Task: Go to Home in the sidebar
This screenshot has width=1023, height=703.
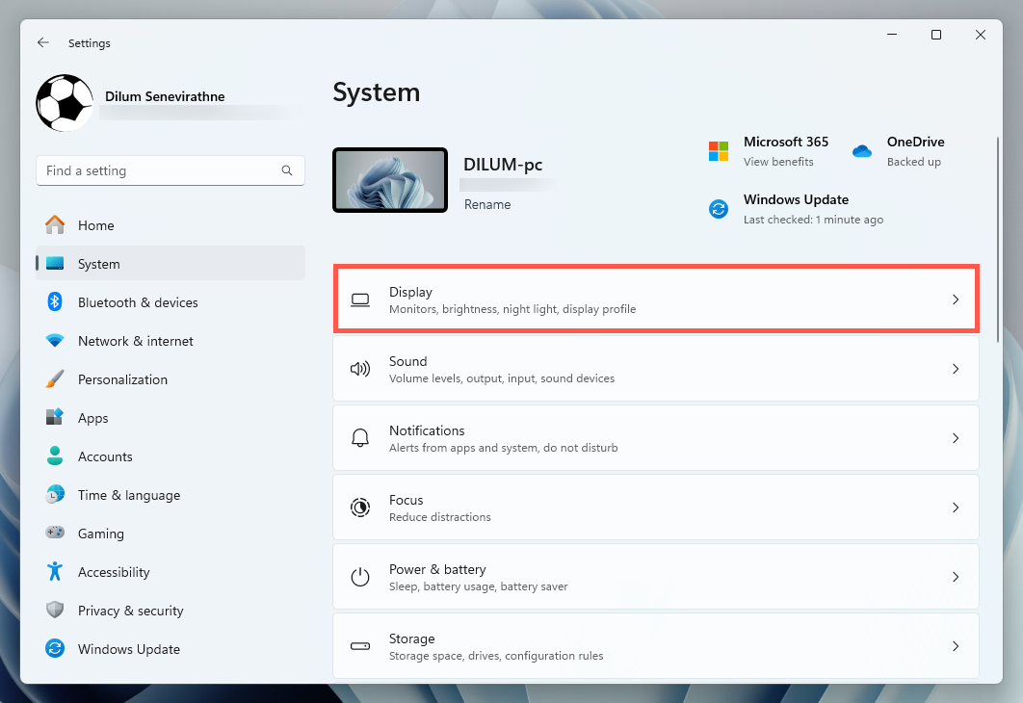Action: [95, 225]
